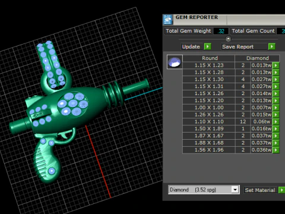Select the 1.15 X 1.30 size cell
Viewport: 285px width, 214px height.
(x=209, y=79)
